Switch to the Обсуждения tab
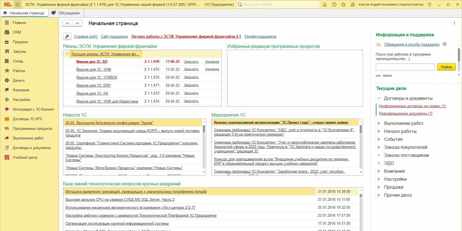 coord(66,13)
